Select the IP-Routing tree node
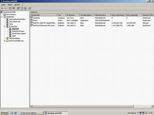The image size is (154, 115). click(13, 27)
